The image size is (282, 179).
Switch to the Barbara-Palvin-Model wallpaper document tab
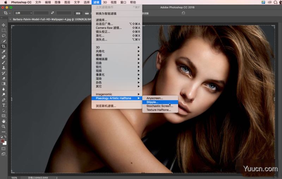(52, 19)
